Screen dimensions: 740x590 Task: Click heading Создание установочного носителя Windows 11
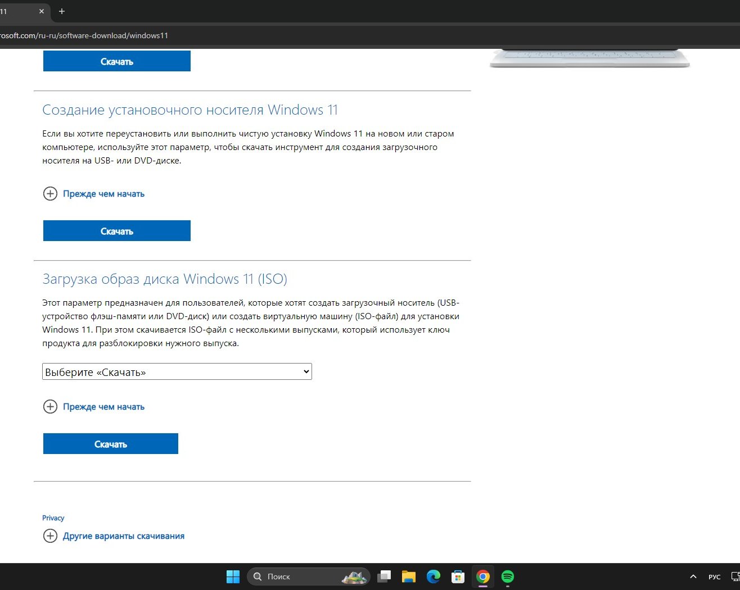tap(190, 110)
